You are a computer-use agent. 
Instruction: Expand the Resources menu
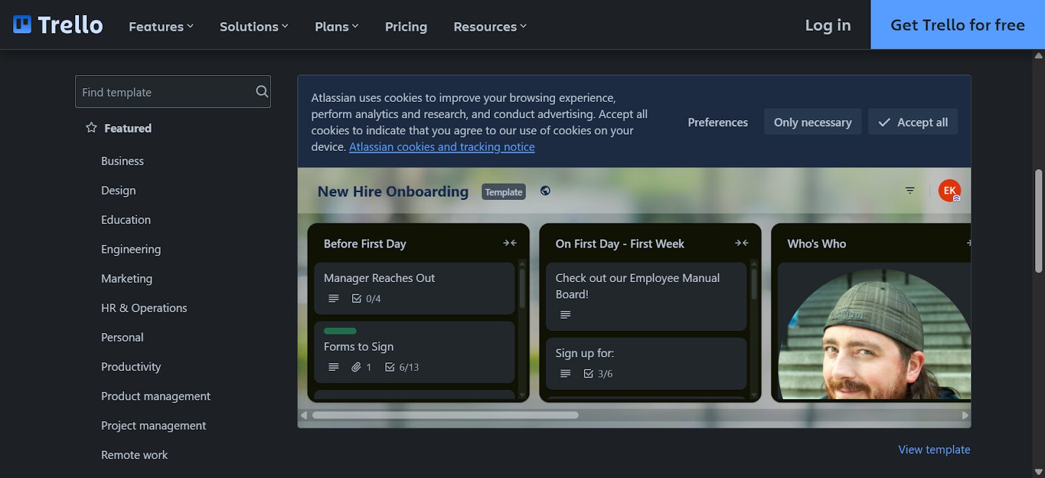click(x=490, y=26)
